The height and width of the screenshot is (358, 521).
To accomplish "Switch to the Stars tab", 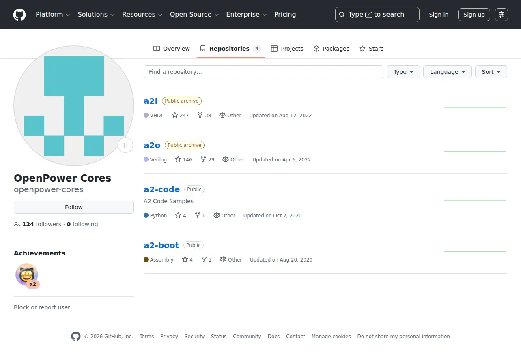I will pyautogui.click(x=371, y=49).
